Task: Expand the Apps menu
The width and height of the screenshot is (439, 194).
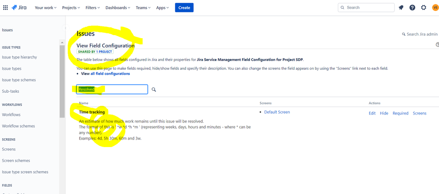Action: coord(163,8)
